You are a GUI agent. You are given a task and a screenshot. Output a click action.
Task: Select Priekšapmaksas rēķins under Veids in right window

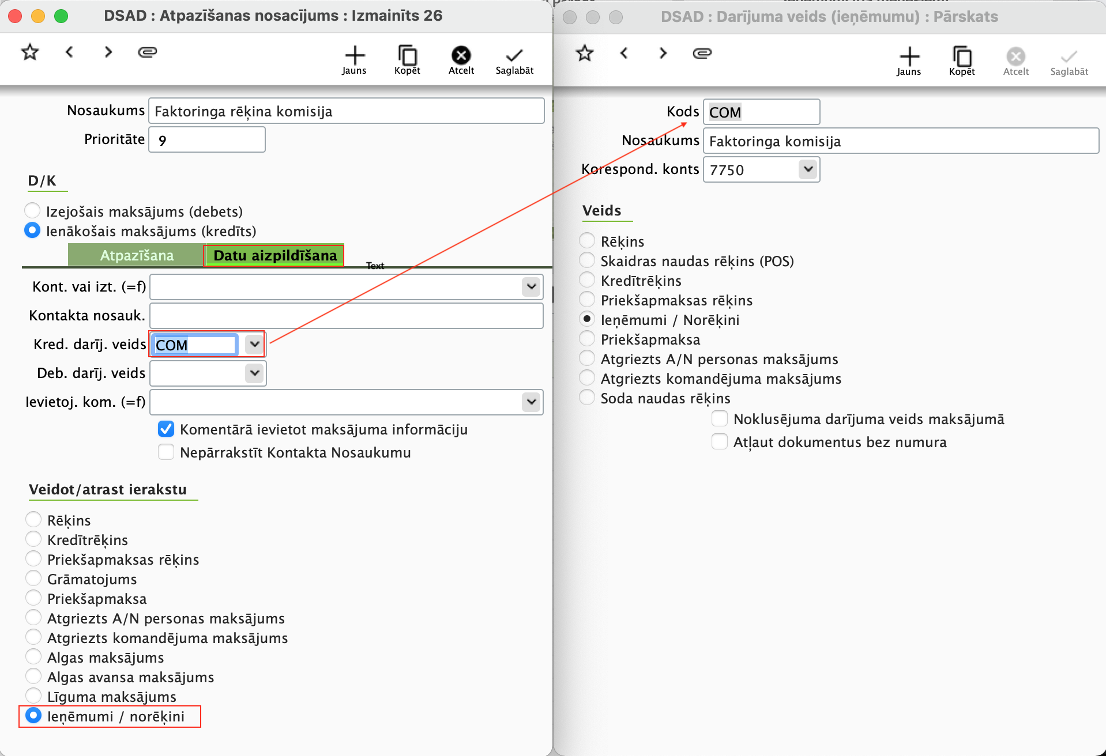coord(587,300)
